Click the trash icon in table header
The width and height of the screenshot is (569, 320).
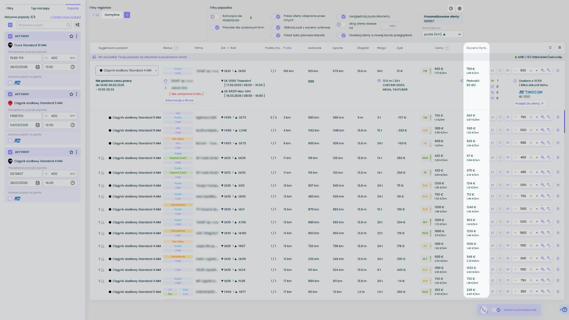[x=560, y=48]
